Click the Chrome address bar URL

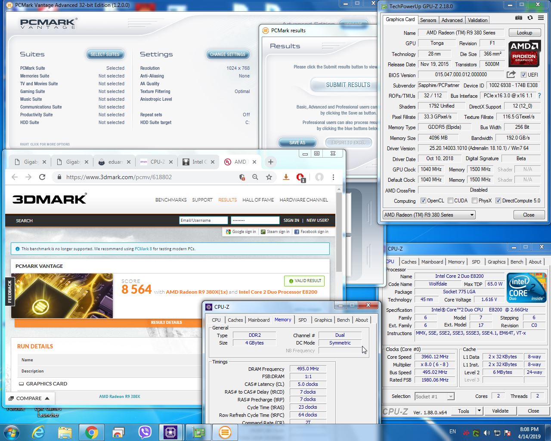pyautogui.click(x=119, y=177)
